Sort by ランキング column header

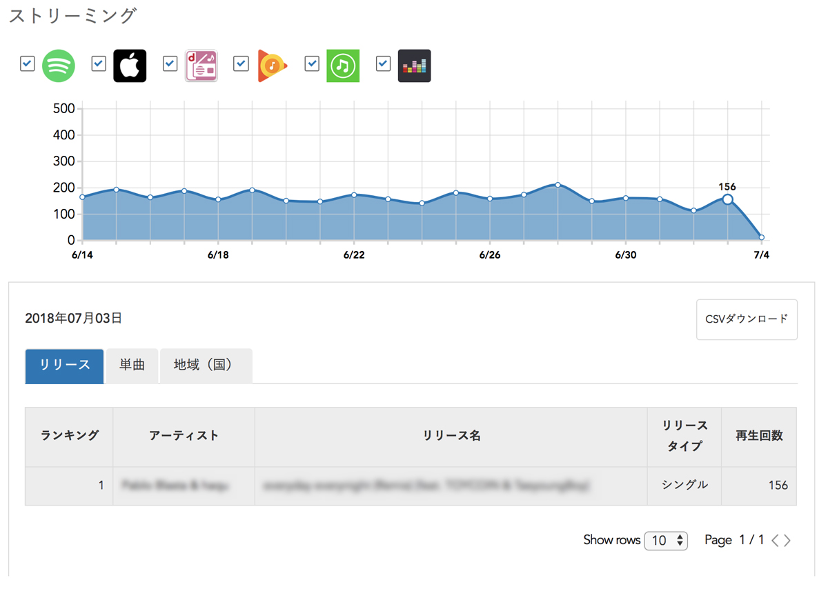click(x=69, y=436)
